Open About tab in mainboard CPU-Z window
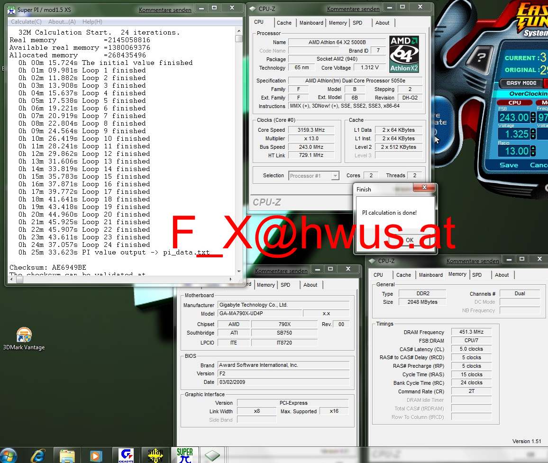 310,285
